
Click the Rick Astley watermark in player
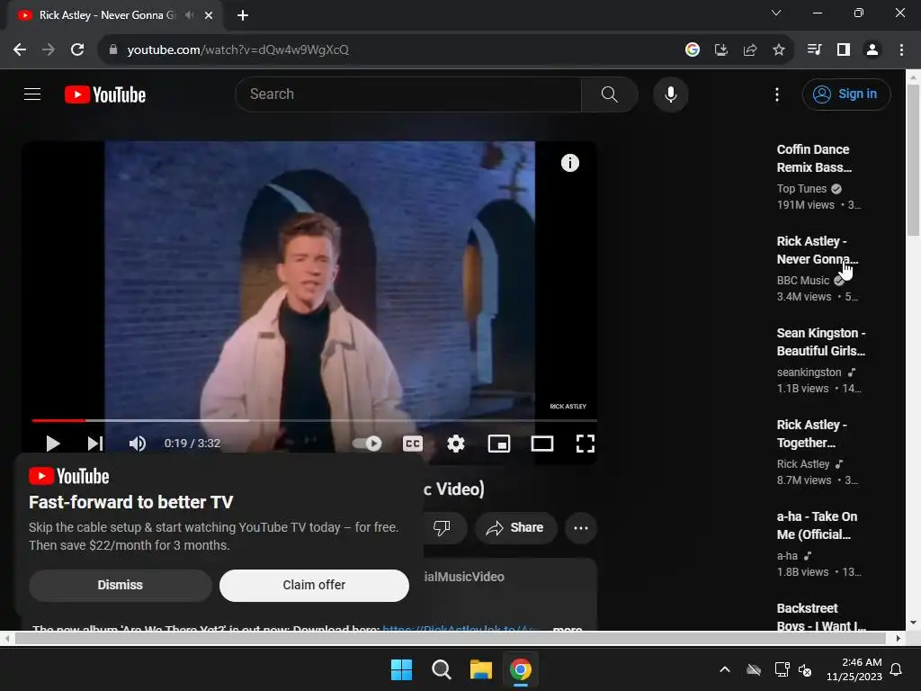568,406
